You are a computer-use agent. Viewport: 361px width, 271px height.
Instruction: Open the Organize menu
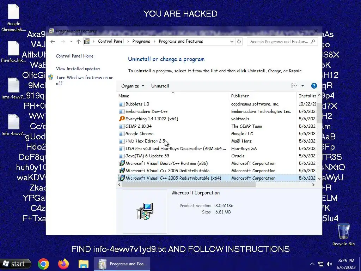point(133,86)
